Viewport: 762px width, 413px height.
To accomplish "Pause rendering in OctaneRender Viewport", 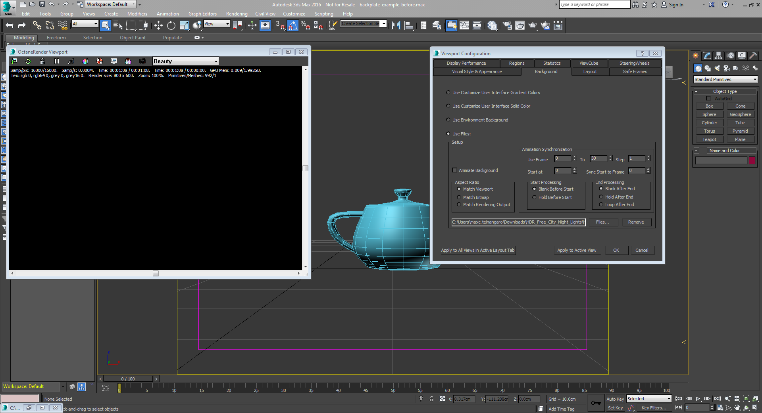I will click(x=57, y=61).
